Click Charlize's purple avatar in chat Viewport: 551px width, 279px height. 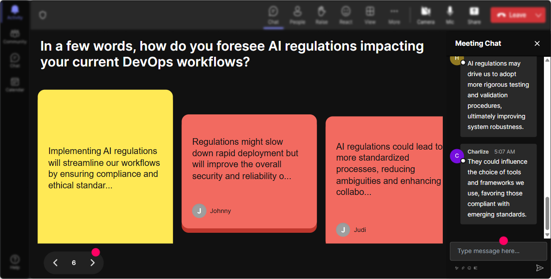457,156
